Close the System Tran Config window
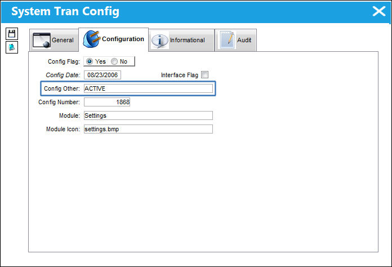Screen dimensions: 392x267 tap(379, 11)
